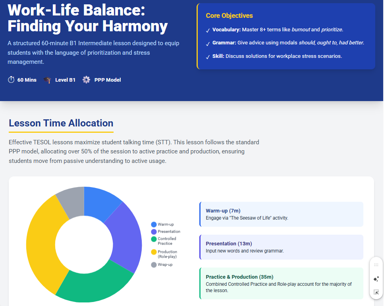Select the Practice & Production (35m) card
The height and width of the screenshot is (306, 384).
(281, 283)
